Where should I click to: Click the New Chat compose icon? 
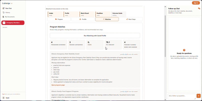[x=4, y=8]
